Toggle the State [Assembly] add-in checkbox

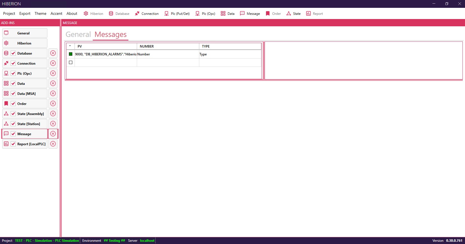(x=13, y=114)
